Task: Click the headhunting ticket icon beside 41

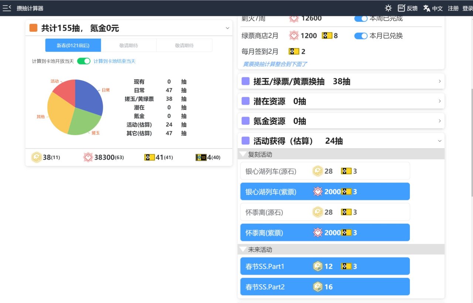Action: [x=149, y=157]
